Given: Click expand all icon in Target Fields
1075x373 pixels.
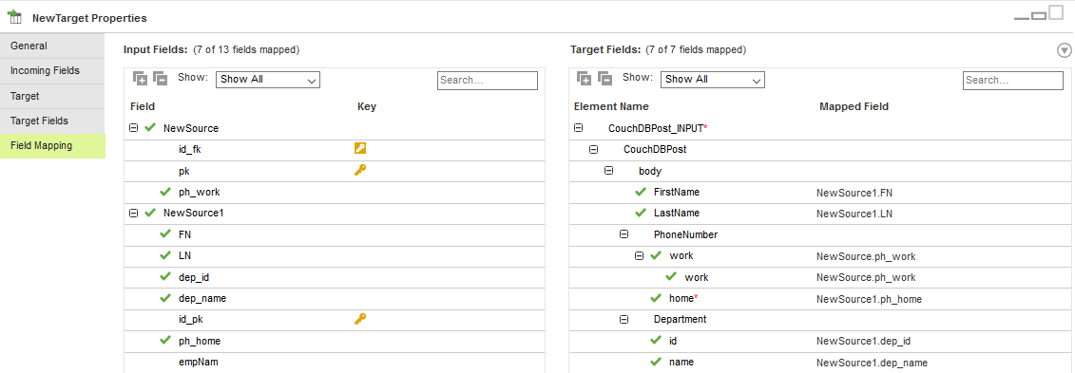Looking at the screenshot, I should tap(585, 79).
